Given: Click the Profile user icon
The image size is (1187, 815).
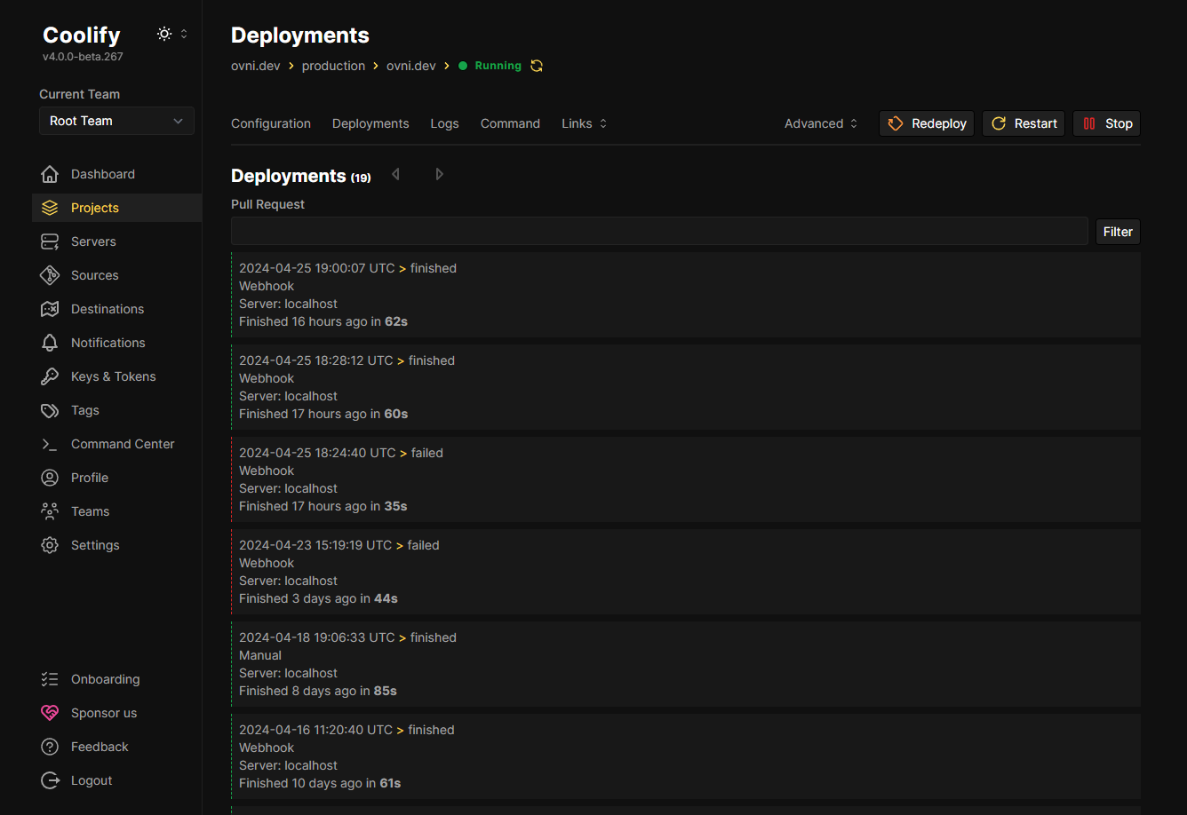Looking at the screenshot, I should [x=50, y=478].
